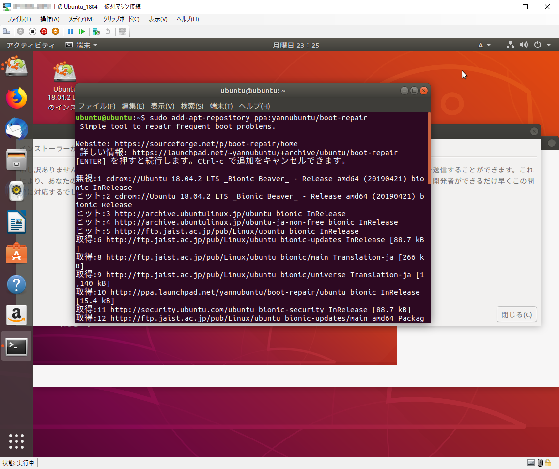Click the terminal vertical scrollbar
This screenshot has width=559, height=469.
point(429,149)
